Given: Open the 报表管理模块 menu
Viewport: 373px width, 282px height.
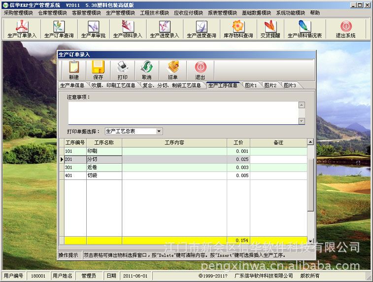Looking at the screenshot, I should point(222,13).
